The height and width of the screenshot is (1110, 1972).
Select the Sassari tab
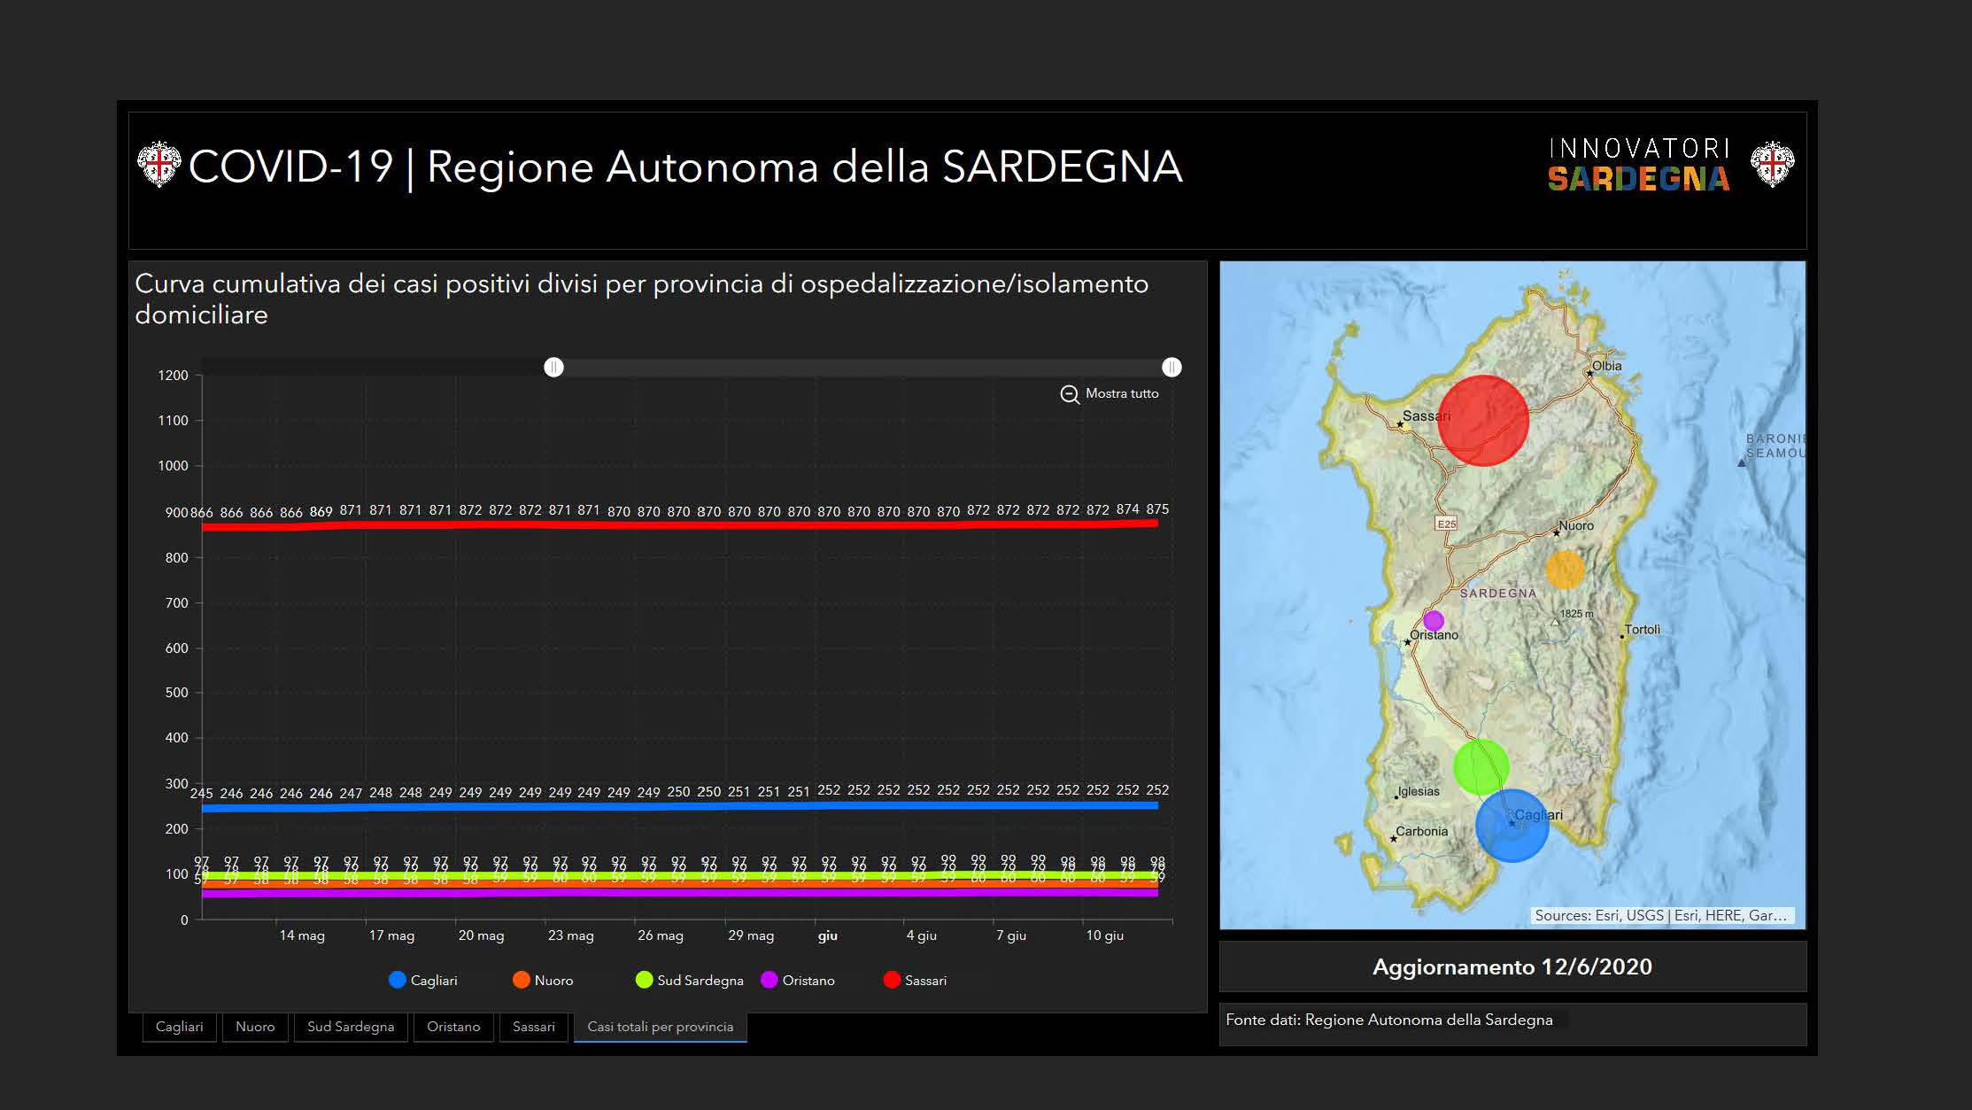pos(533,1027)
